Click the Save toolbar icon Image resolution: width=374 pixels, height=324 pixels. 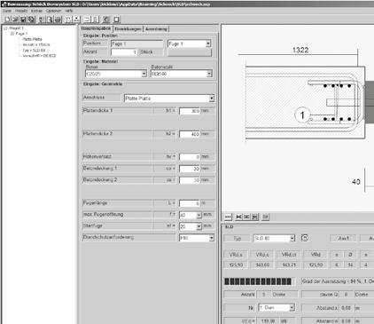[x=23, y=20]
